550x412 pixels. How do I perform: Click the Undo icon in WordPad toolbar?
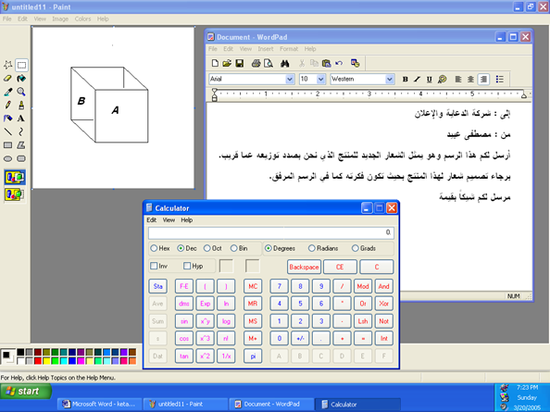339,63
